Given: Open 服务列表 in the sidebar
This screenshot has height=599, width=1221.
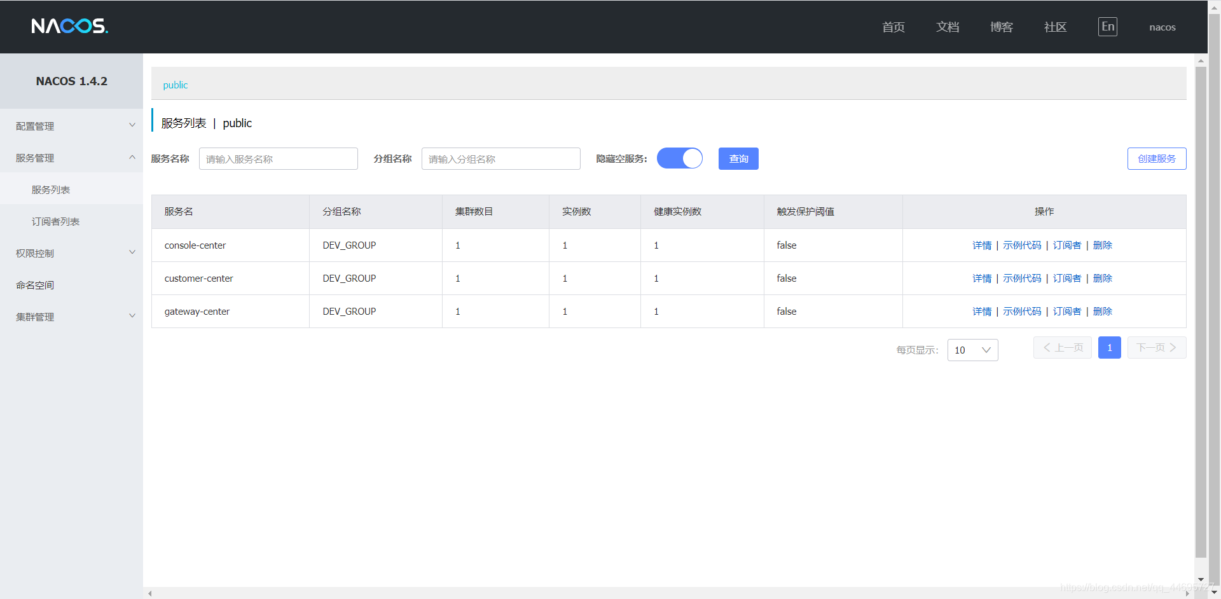Looking at the screenshot, I should (x=71, y=189).
